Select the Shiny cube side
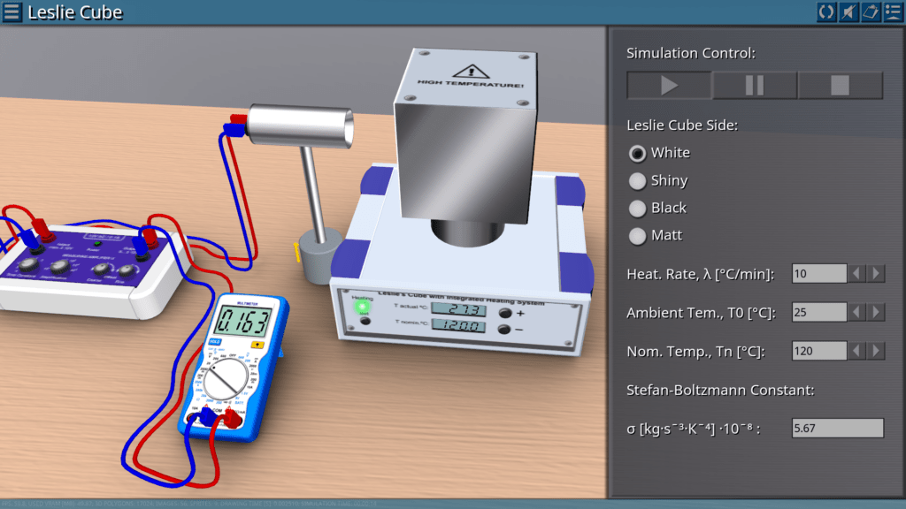 coord(637,181)
